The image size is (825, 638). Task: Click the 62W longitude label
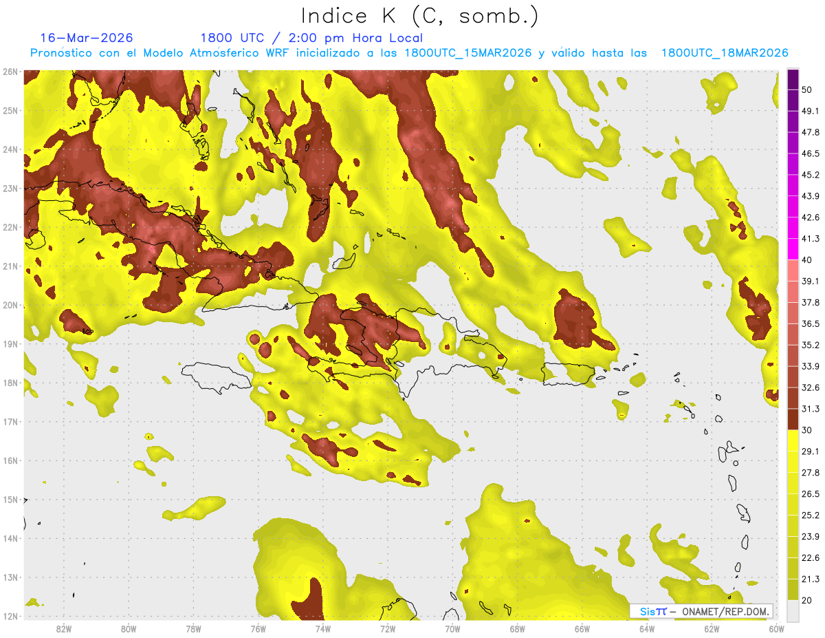pyautogui.click(x=712, y=628)
